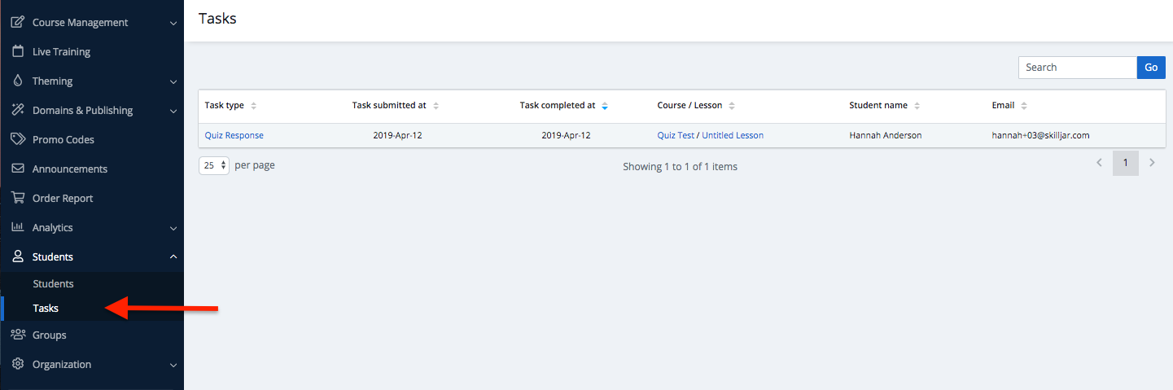This screenshot has height=390, width=1173.
Task: Click the Untitled Lesson link
Action: [x=733, y=135]
